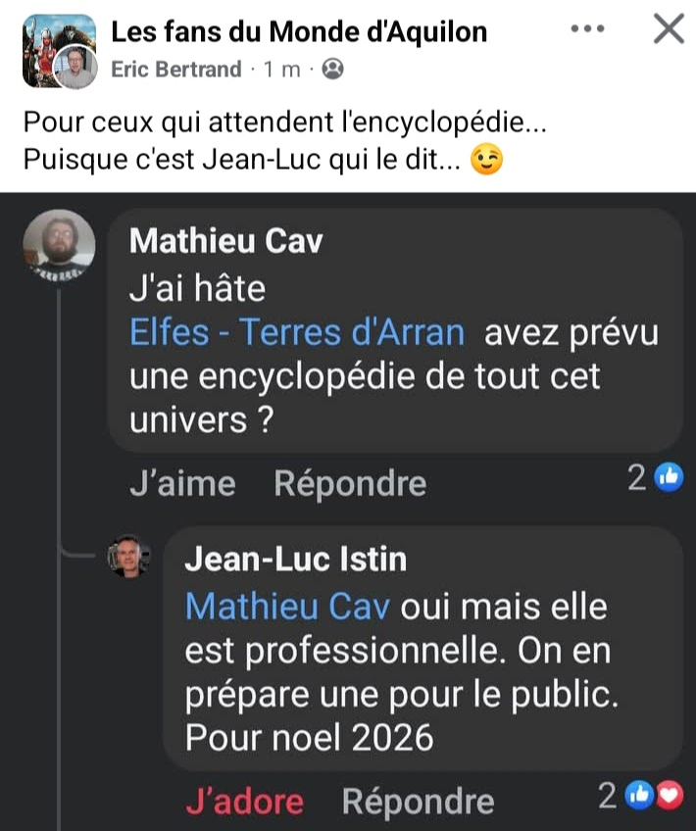Open the Mathieu Cav mention in the reply
The width and height of the screenshot is (696, 831).
pyautogui.click(x=287, y=607)
